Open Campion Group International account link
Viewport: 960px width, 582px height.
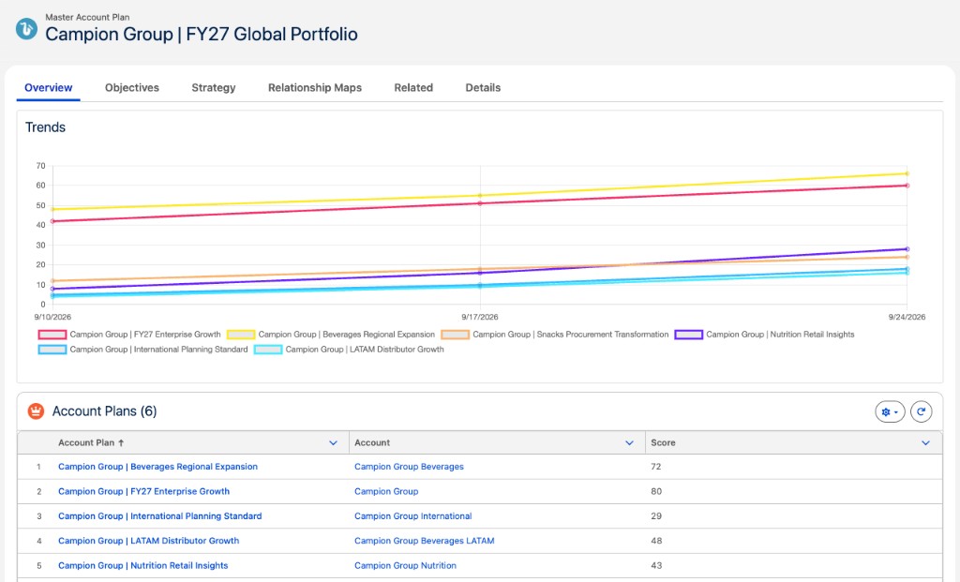[x=413, y=515]
